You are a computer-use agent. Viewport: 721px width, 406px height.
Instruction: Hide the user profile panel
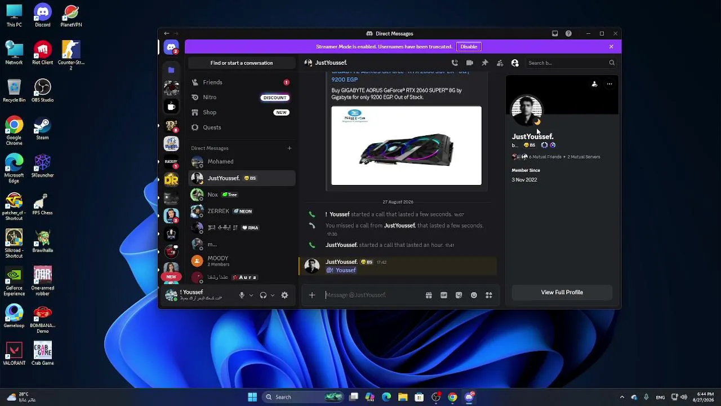click(515, 63)
